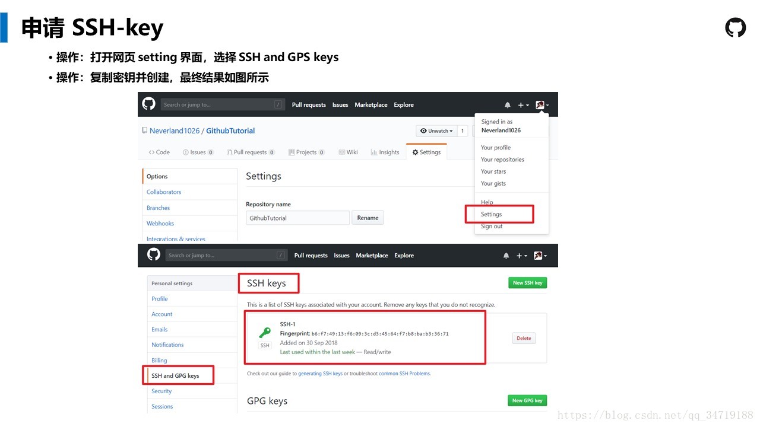Delete the SSH-1 key
This screenshot has height=427, width=760.
pos(524,338)
